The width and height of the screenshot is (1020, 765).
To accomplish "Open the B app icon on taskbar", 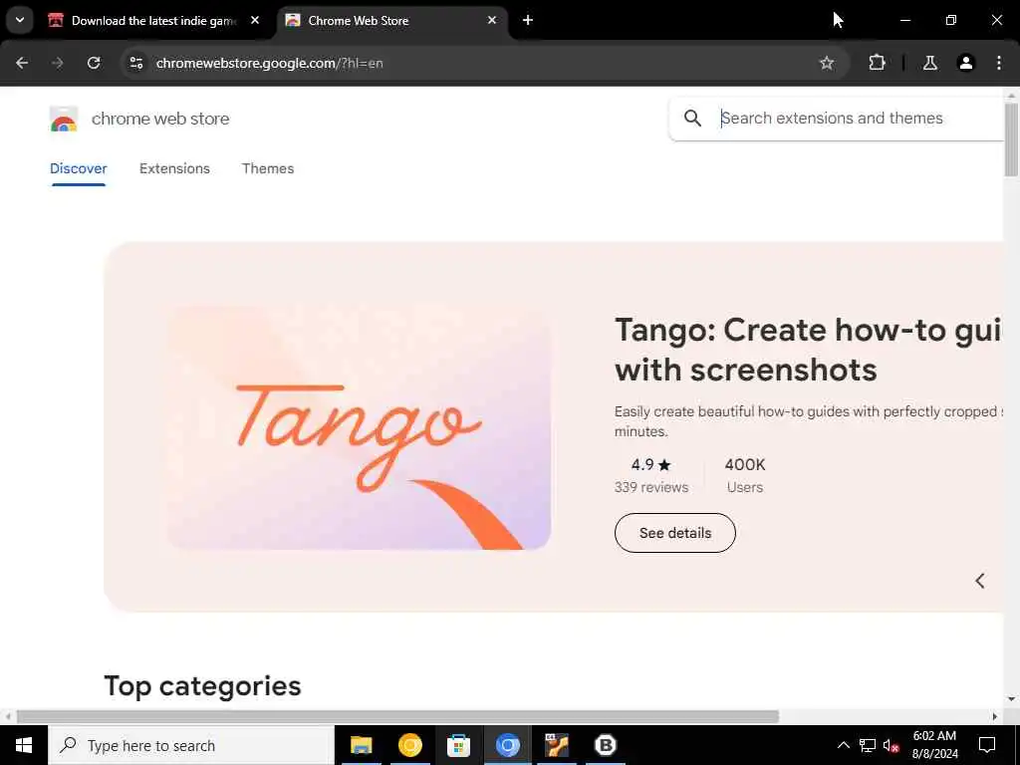I will (x=606, y=745).
